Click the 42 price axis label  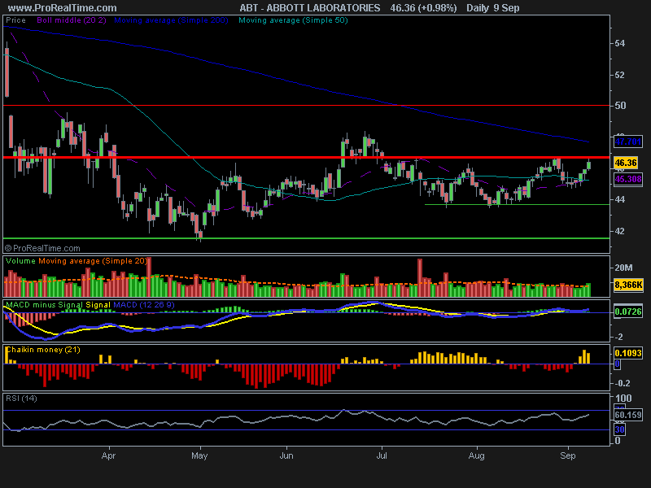pyautogui.click(x=620, y=231)
